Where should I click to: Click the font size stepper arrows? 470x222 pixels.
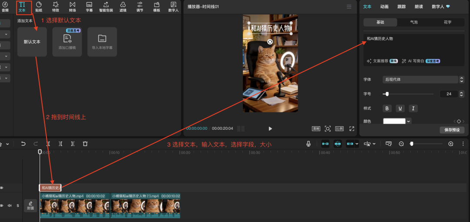461,94
